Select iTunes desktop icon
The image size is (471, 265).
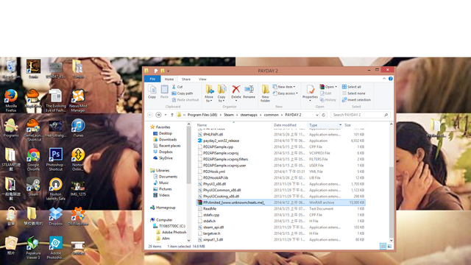pyautogui.click(x=78, y=127)
